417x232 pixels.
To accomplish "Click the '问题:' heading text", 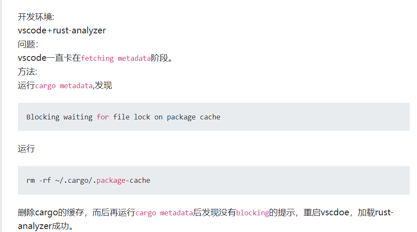I will [x=28, y=45].
